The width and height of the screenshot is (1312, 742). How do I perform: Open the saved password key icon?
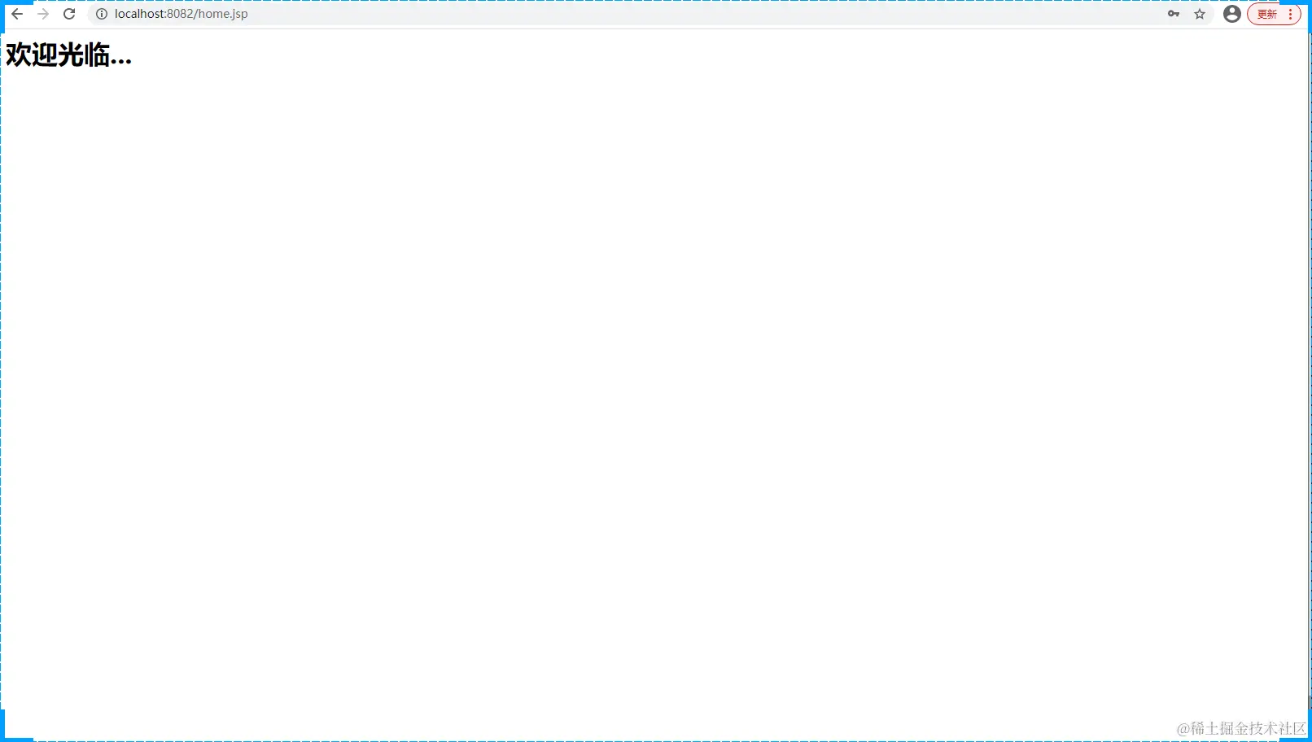coord(1174,14)
